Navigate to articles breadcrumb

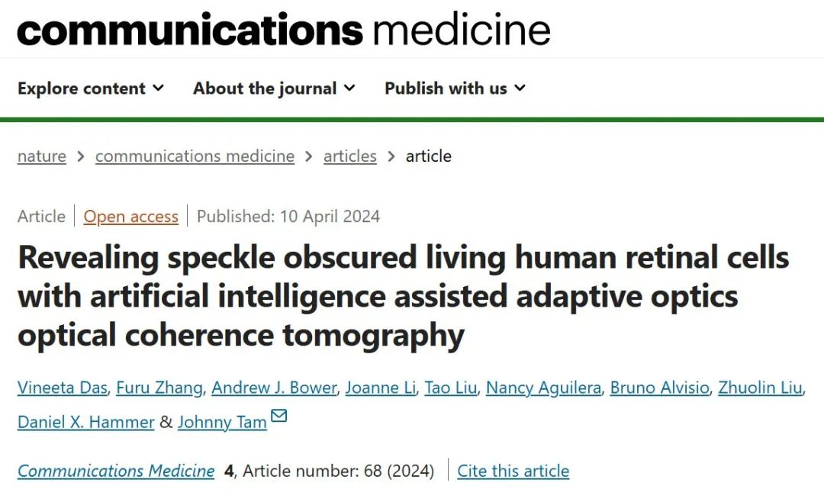click(x=349, y=156)
